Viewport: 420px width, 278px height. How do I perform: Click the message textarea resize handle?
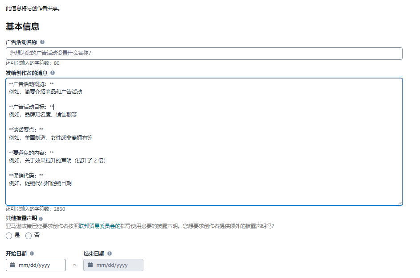tap(400, 203)
